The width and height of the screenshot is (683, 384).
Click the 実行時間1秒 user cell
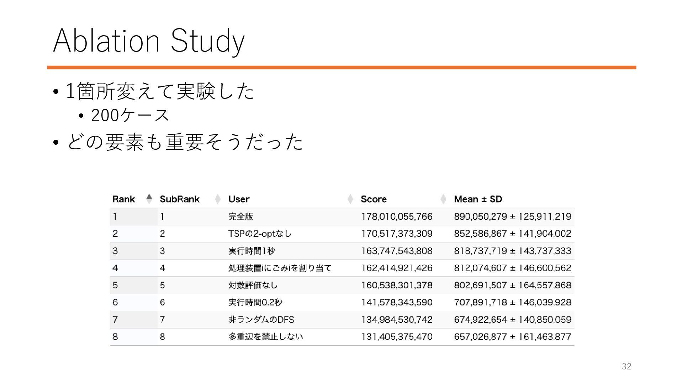pyautogui.click(x=252, y=251)
